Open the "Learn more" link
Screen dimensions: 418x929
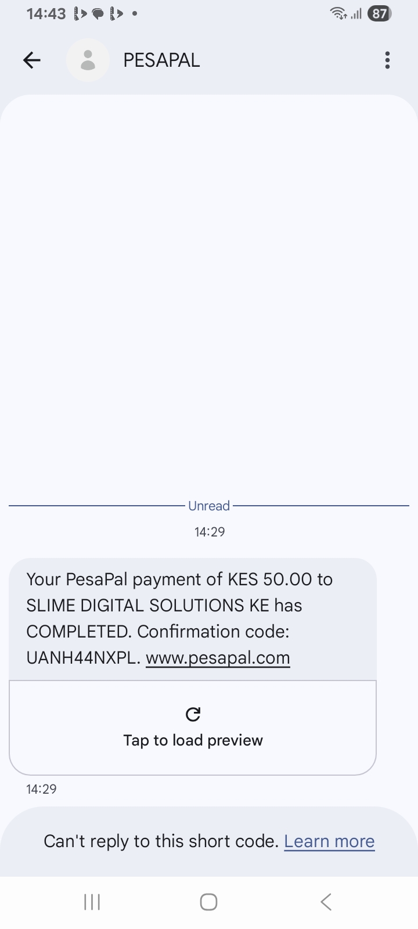pyautogui.click(x=329, y=841)
